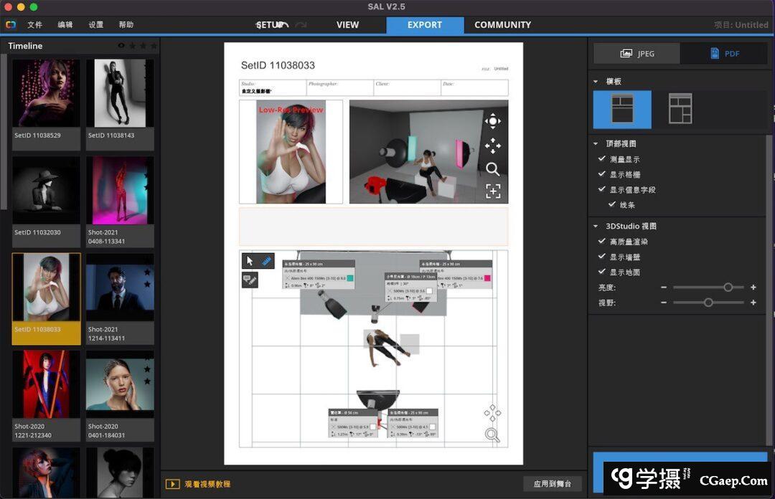Collapse the 3DStudio 视图 section

tap(596, 226)
